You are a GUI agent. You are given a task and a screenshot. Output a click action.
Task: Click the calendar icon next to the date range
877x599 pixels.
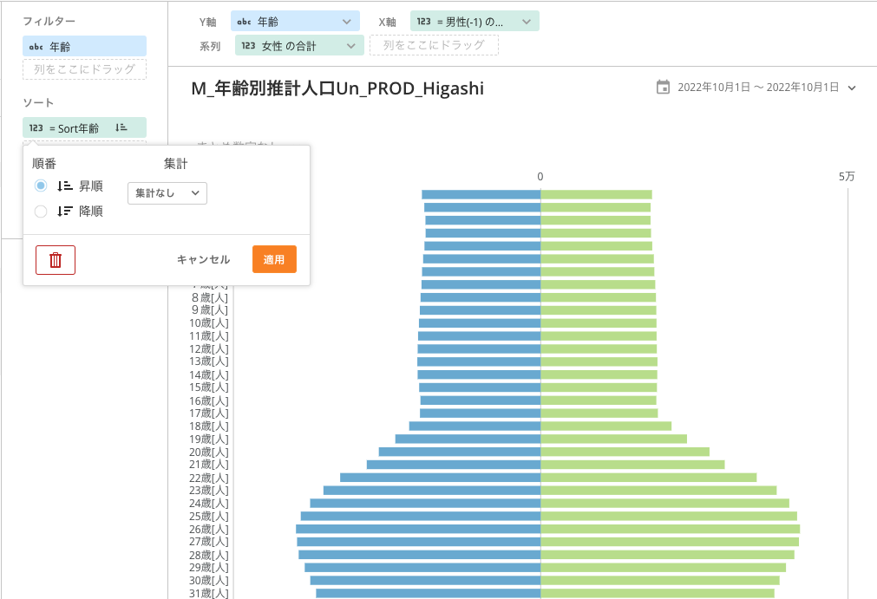(x=663, y=88)
